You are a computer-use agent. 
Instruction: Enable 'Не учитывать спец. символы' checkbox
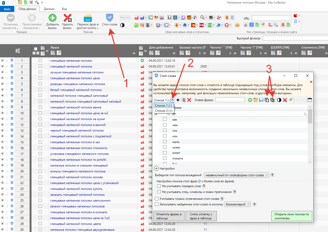159,192
